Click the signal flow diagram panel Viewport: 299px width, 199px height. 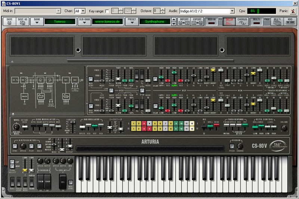(47, 91)
